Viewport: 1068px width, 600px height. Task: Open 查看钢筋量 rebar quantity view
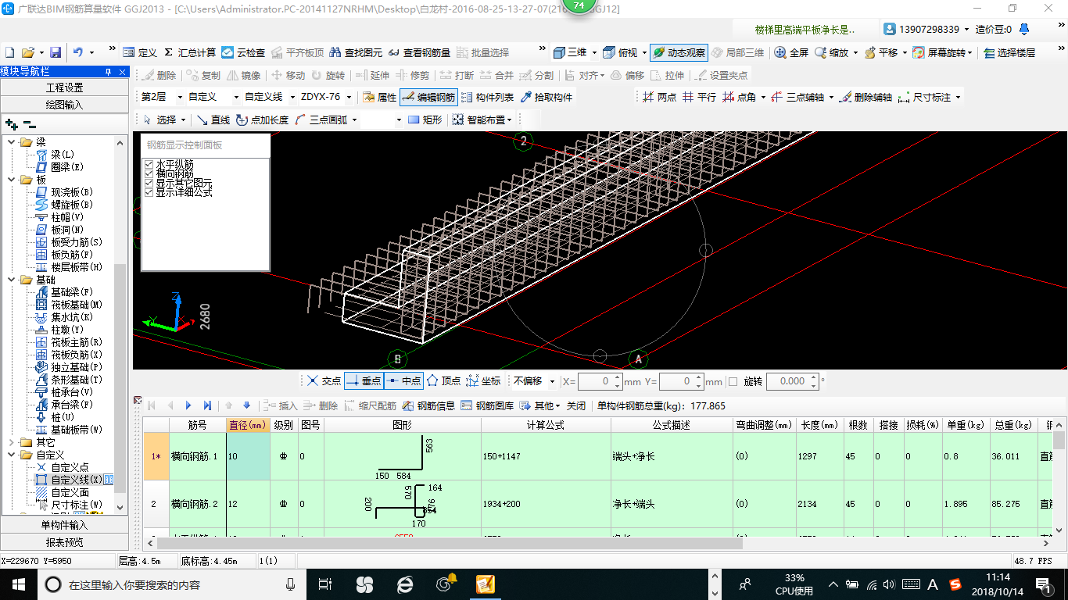pos(420,52)
